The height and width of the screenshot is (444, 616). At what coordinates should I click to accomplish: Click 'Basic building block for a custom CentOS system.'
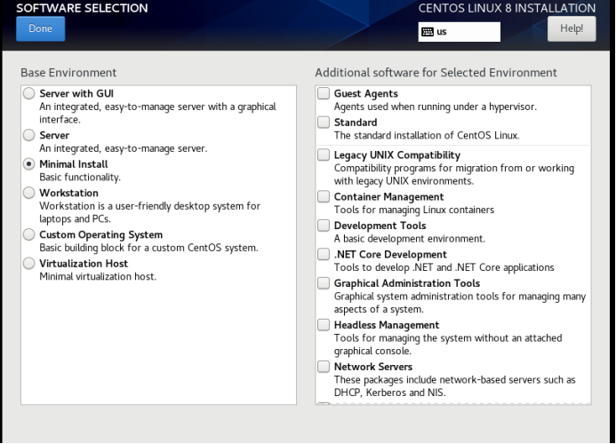point(148,248)
